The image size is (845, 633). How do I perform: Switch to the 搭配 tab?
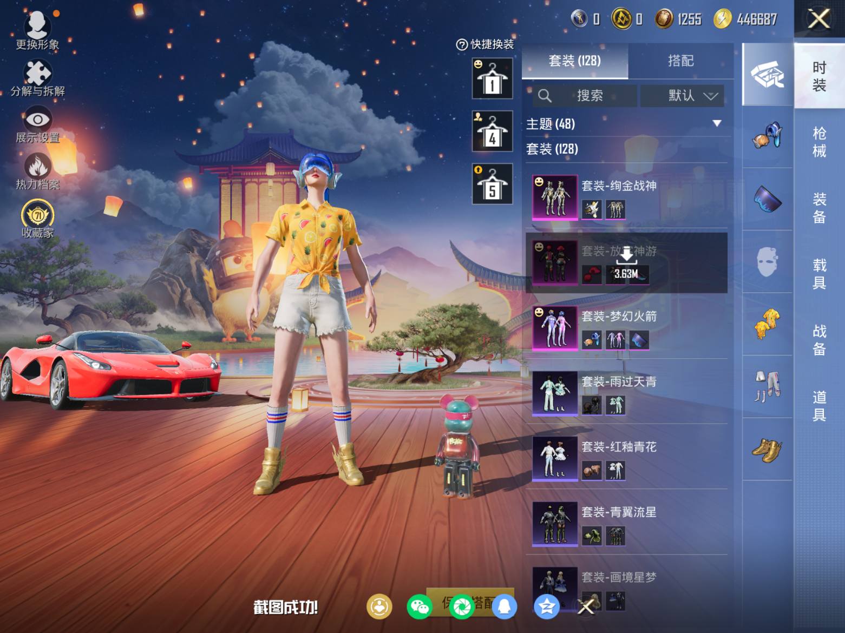(681, 61)
